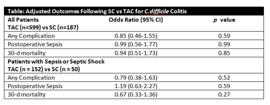The image size is (270, 105).
Task: Click first Postoperative Sepsis row label
Action: pos(35,44)
